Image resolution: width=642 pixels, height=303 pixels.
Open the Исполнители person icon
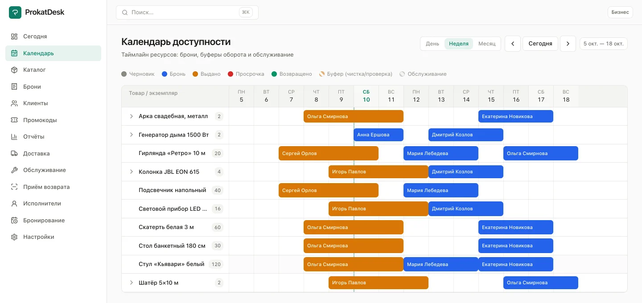[x=14, y=204]
